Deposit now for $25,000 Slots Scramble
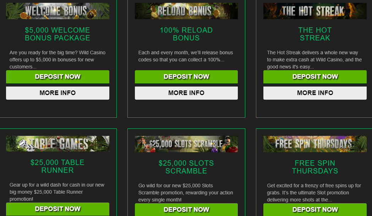Screen dimensions: 372x216 click(x=186, y=210)
